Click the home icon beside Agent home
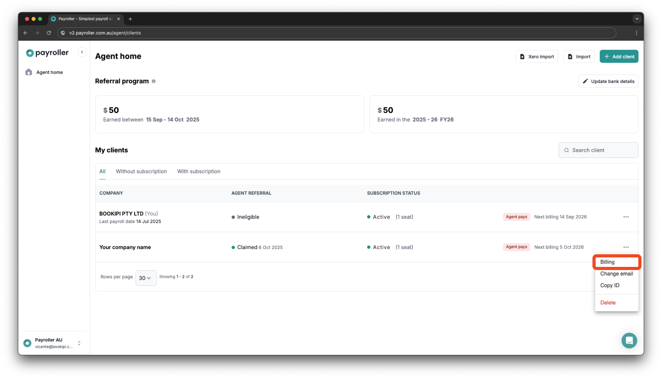The image size is (662, 379). coord(29,72)
